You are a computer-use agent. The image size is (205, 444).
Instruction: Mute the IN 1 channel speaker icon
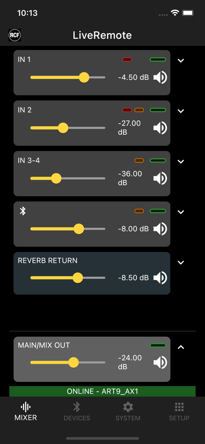159,77
